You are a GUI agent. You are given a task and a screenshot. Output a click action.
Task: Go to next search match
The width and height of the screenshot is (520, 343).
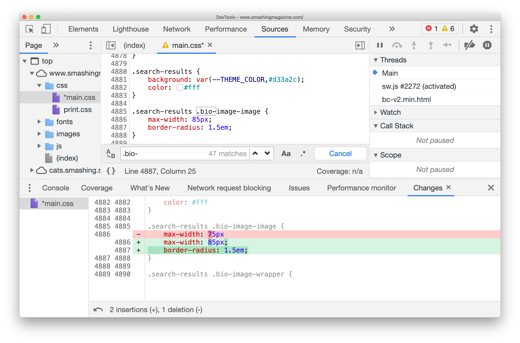click(x=267, y=154)
